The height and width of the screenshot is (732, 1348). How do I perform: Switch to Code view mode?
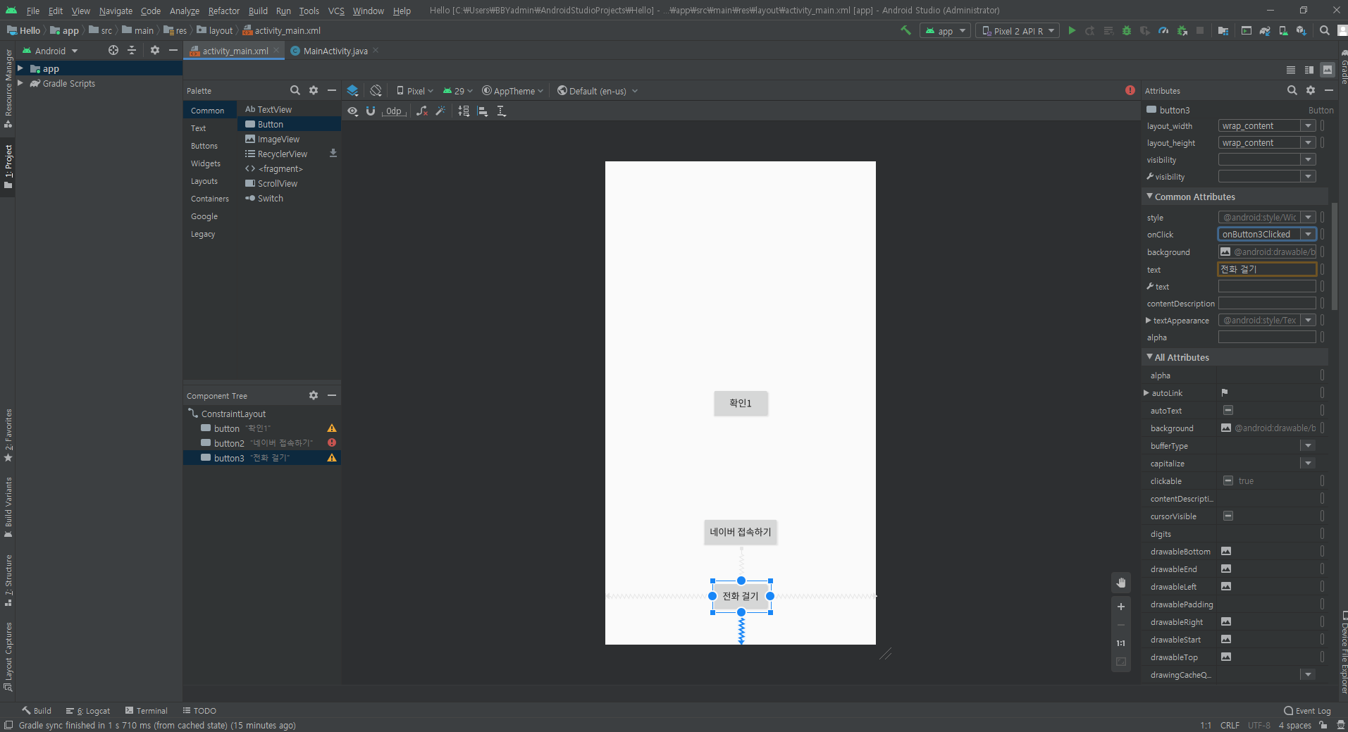[1291, 70]
